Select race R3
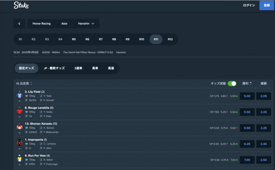The image size is (275, 170). pos(47,39)
